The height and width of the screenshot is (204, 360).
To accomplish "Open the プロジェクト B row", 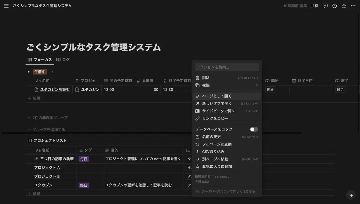I will (x=47, y=176).
